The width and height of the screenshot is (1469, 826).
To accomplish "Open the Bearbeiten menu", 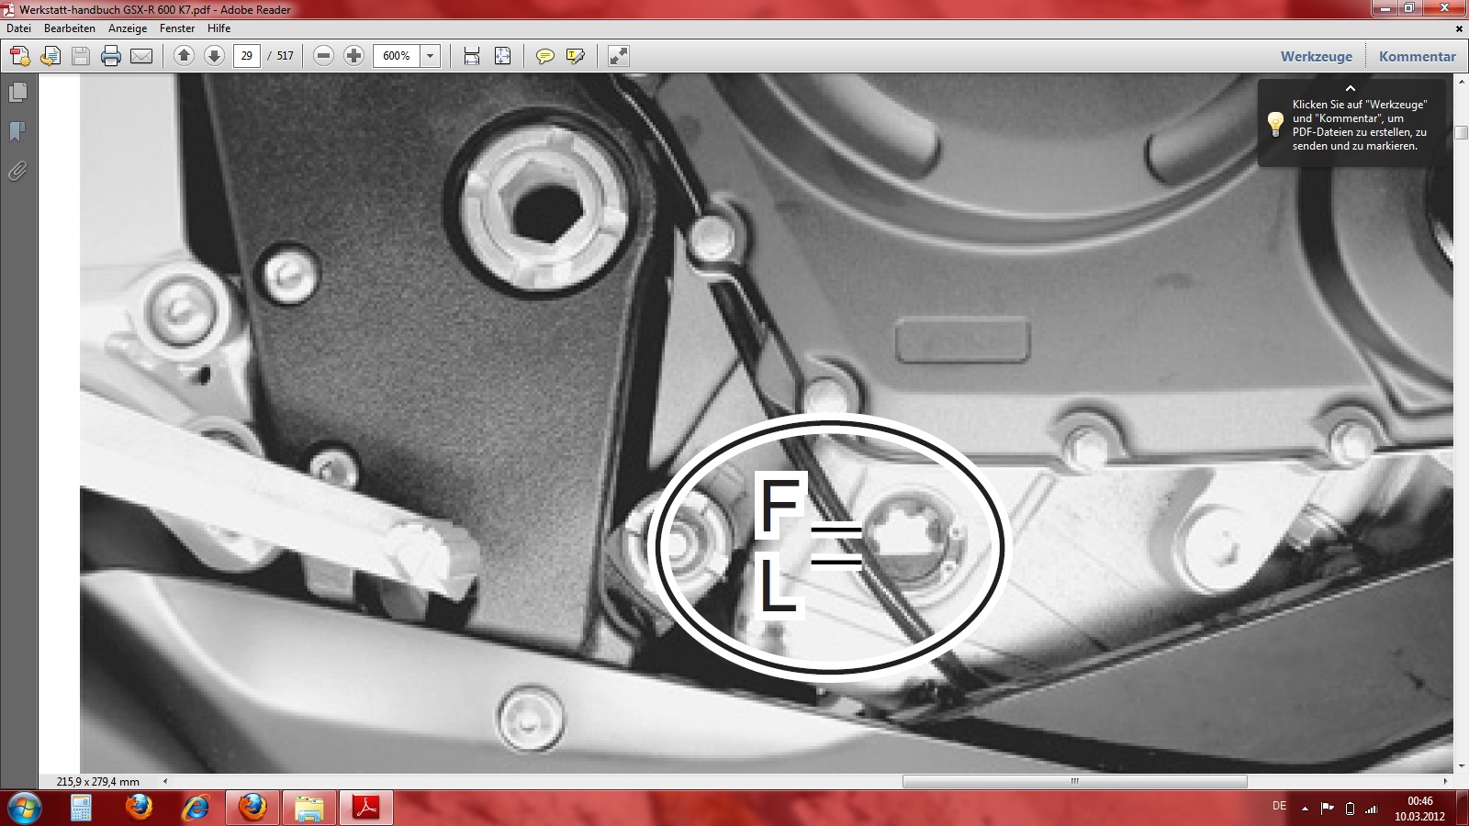I will click(70, 28).
